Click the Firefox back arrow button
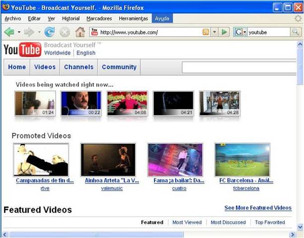 9,32
